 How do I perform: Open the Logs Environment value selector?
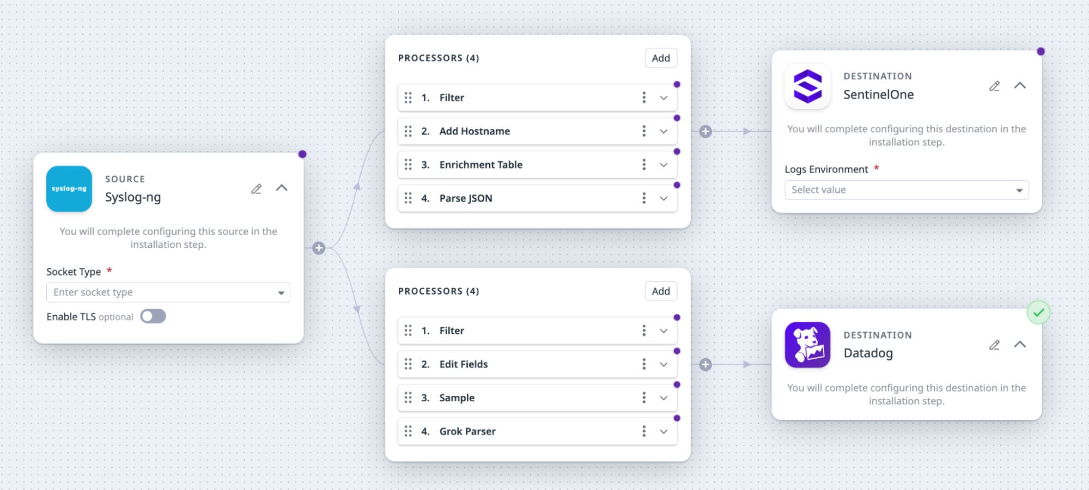tap(906, 189)
